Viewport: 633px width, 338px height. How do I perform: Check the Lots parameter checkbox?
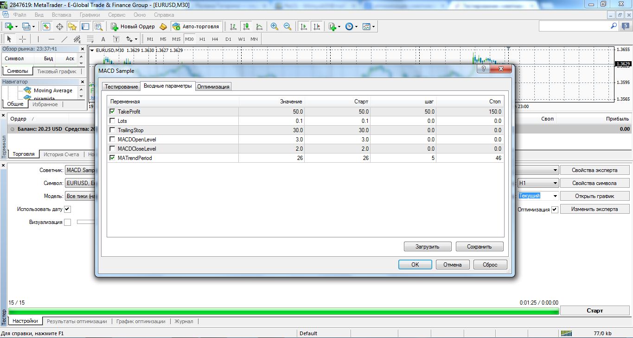click(x=112, y=121)
